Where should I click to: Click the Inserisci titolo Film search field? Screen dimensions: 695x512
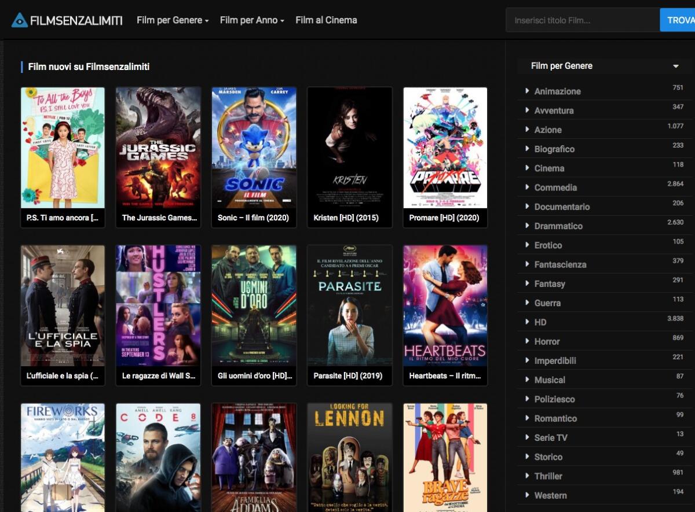tap(579, 19)
